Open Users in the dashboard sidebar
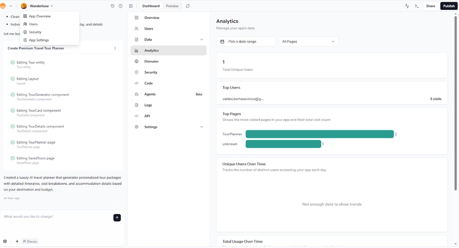The height and width of the screenshot is (248, 459). (169, 29)
